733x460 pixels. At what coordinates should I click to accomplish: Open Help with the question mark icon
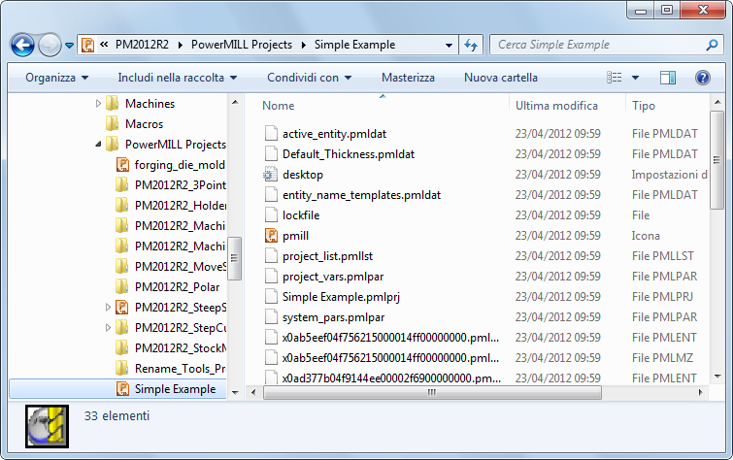pos(703,78)
